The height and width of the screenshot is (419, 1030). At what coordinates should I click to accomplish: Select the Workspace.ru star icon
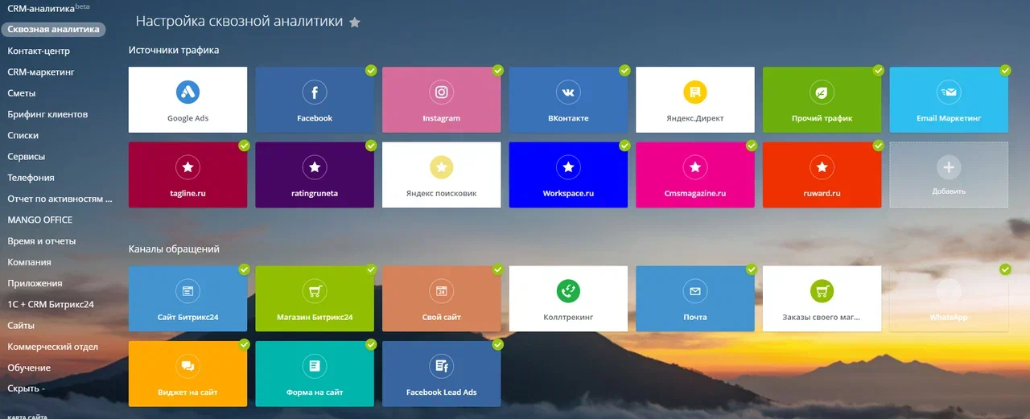point(568,167)
